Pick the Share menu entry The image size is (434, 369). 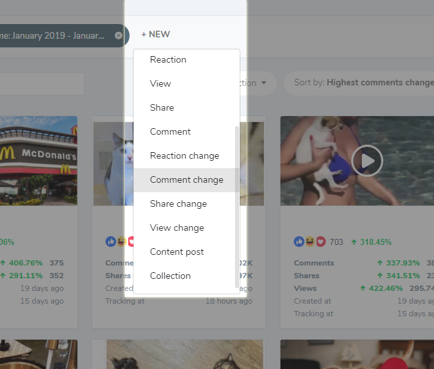186,107
